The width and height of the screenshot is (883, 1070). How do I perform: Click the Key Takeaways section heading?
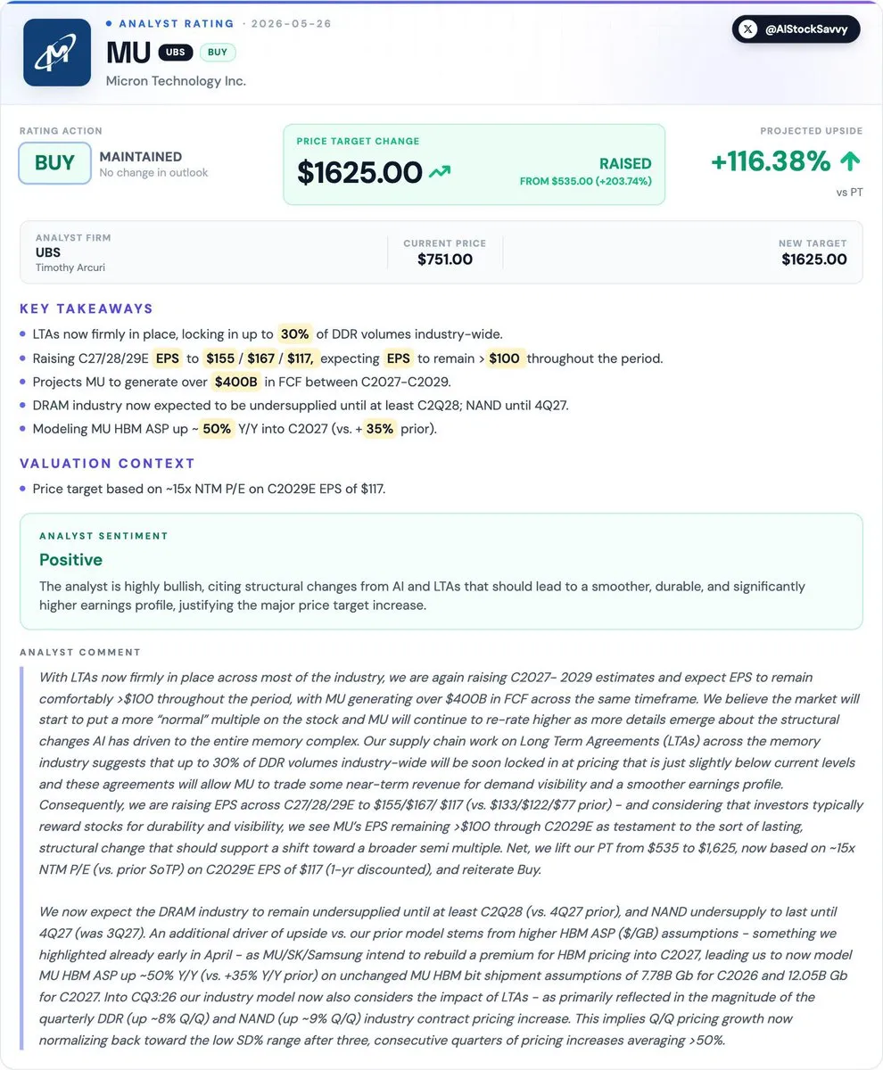tap(87, 309)
